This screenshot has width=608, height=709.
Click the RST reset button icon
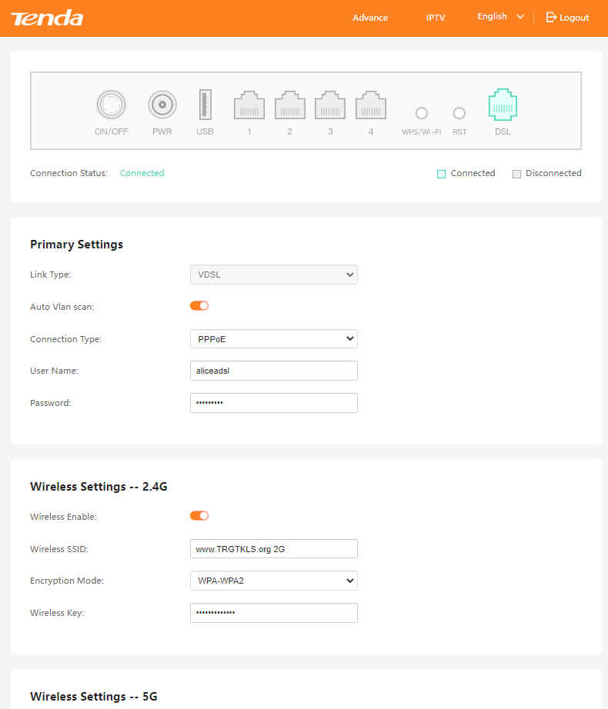(459, 114)
